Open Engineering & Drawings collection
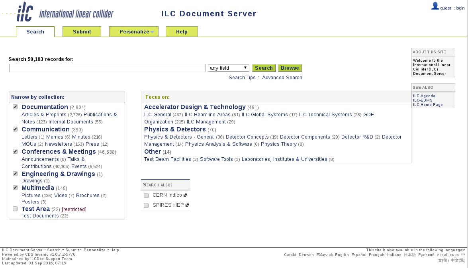 click(x=58, y=174)
